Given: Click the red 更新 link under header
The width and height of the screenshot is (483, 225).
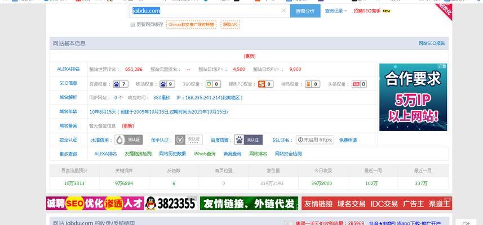Looking at the screenshot, I should [x=250, y=56].
